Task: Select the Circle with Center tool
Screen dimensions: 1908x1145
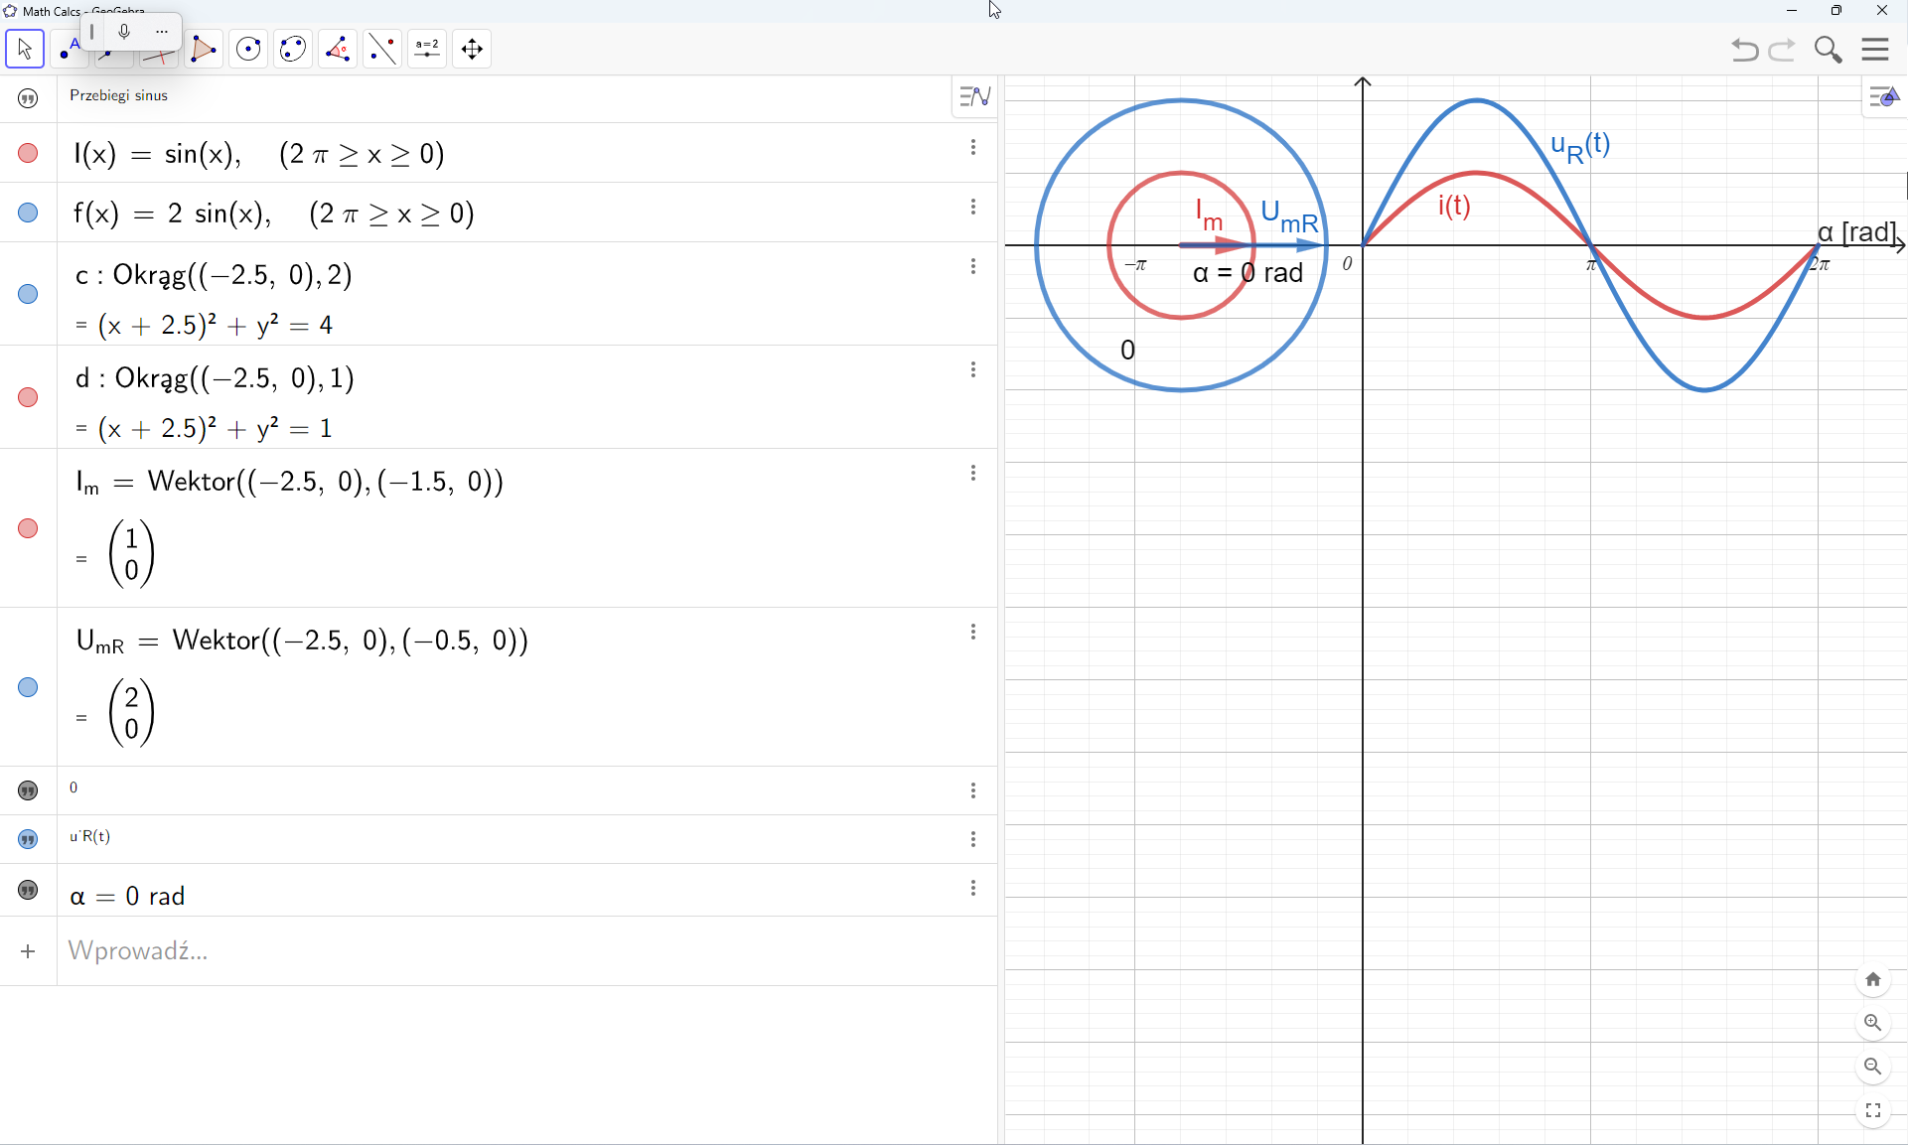Action: click(248, 49)
